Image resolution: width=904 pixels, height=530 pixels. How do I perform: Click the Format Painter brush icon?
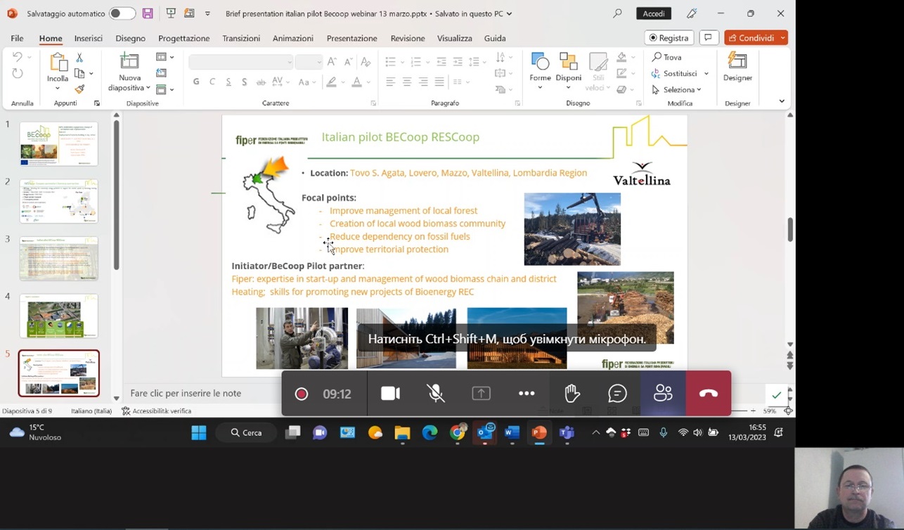(x=79, y=89)
